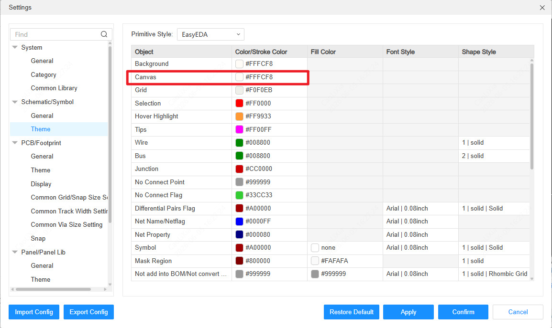Click Import Config button
Image resolution: width=552 pixels, height=328 pixels.
tap(34, 312)
